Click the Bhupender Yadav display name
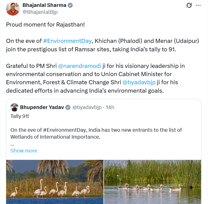The image size is (208, 204). point(42,107)
